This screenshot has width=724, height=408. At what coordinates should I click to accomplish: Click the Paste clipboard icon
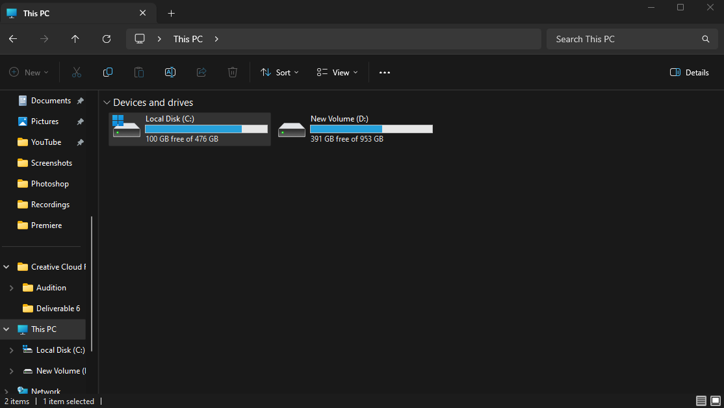click(139, 72)
